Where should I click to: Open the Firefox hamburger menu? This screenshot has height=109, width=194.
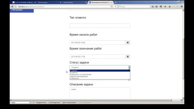pyautogui.click(x=182, y=7)
